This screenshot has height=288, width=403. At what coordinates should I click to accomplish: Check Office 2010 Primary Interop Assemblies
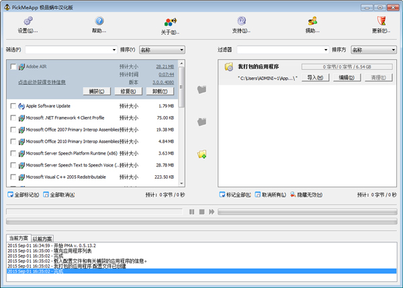coord(13,142)
